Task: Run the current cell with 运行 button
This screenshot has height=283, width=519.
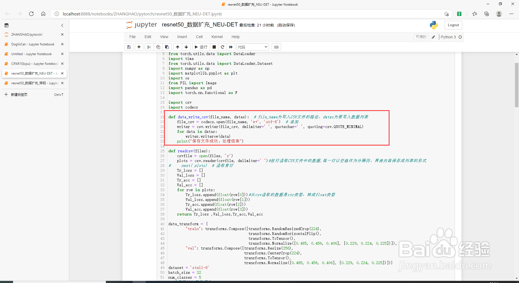Action: [x=201, y=47]
